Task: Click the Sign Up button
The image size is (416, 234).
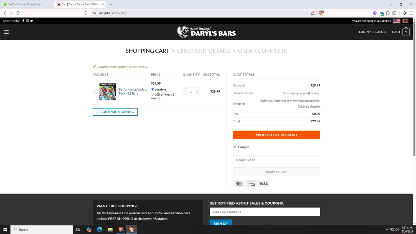Action: (221, 223)
